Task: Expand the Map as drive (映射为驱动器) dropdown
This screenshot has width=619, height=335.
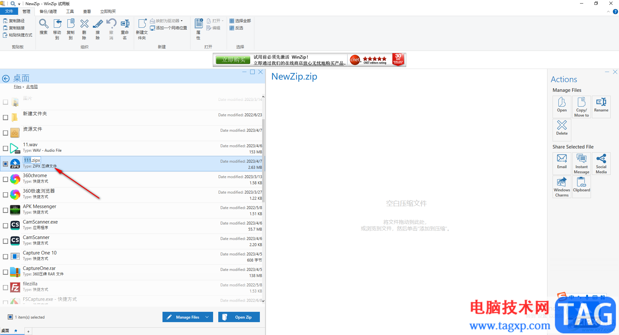Action: [182, 21]
